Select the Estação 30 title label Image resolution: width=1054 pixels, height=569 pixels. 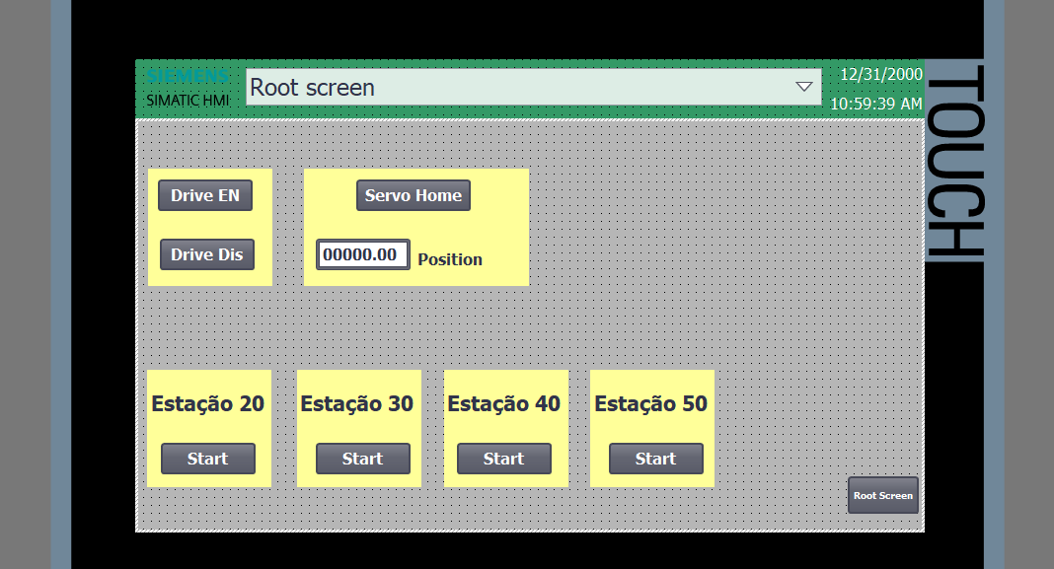[x=357, y=403]
